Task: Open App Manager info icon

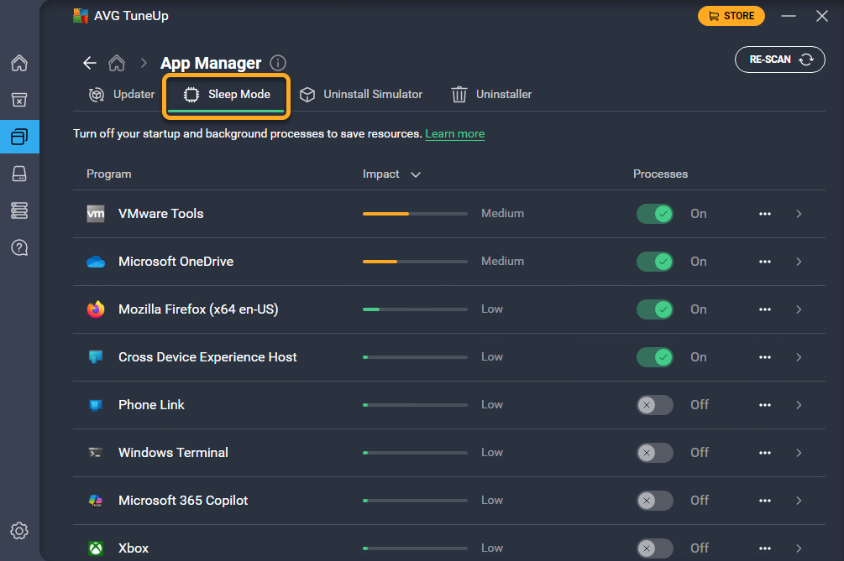Action: click(279, 64)
